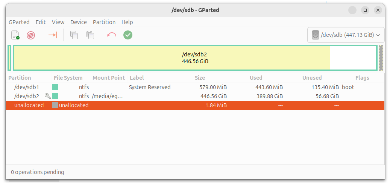
Task: Click the Copy partition icon
Action: point(74,35)
